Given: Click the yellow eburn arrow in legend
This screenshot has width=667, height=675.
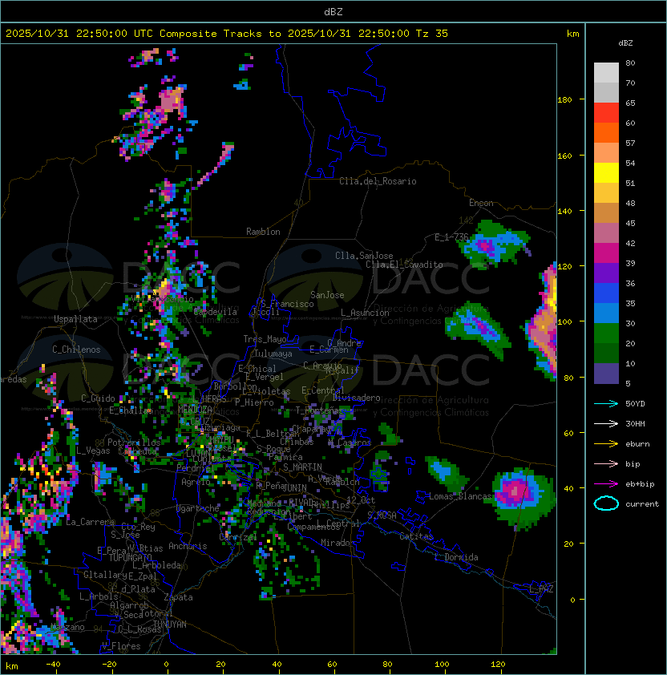Looking at the screenshot, I should [x=606, y=444].
